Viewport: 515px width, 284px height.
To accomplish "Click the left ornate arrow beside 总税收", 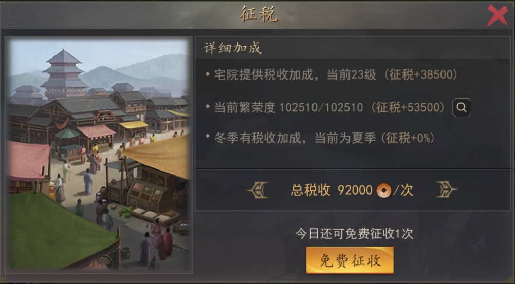I will (258, 190).
